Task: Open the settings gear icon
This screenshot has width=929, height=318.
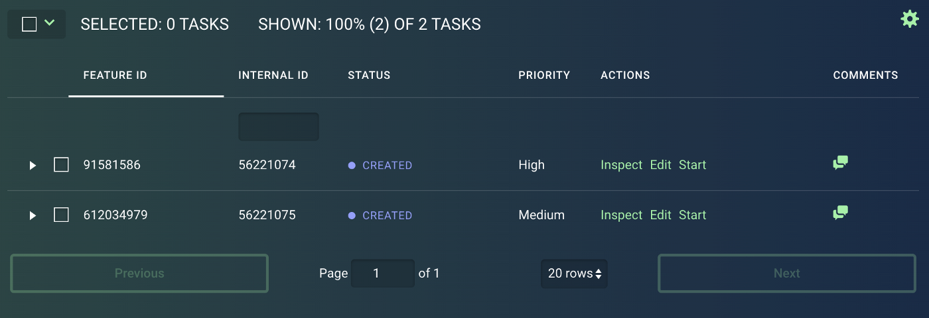Action: [909, 19]
